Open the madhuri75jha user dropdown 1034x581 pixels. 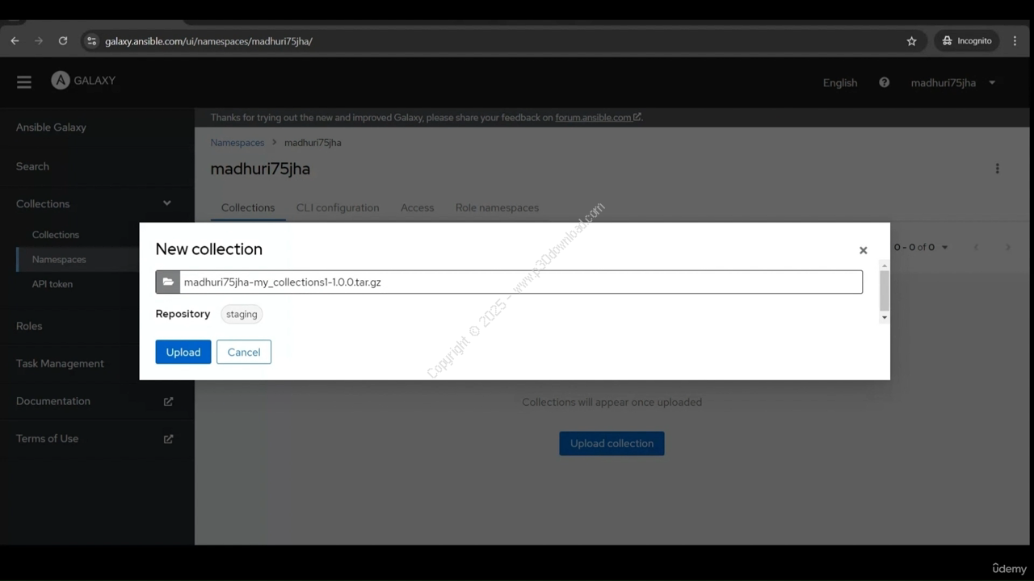[953, 83]
